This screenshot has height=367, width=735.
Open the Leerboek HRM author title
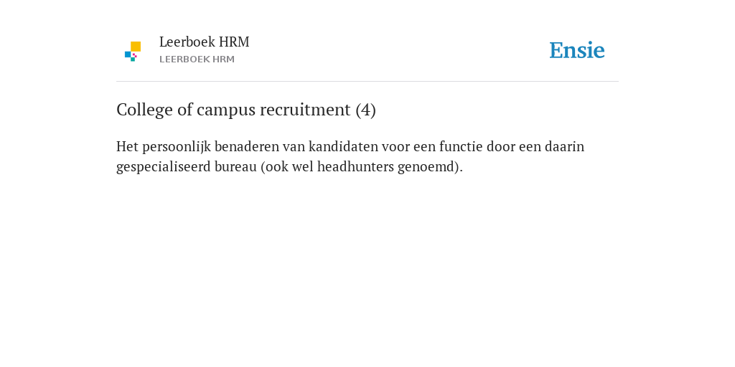click(x=205, y=42)
